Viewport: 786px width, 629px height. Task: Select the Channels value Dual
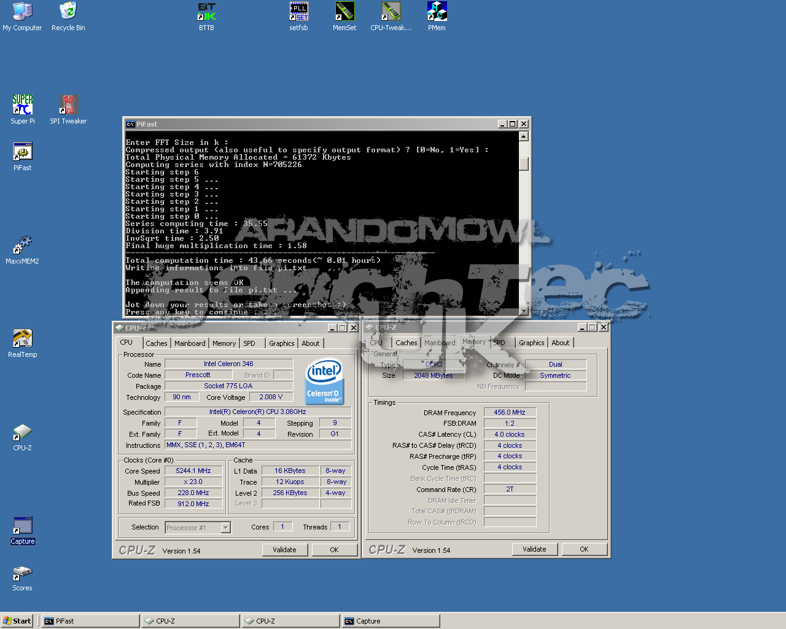556,364
